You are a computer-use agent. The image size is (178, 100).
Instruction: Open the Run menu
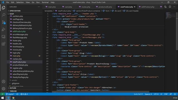tap(38, 2)
